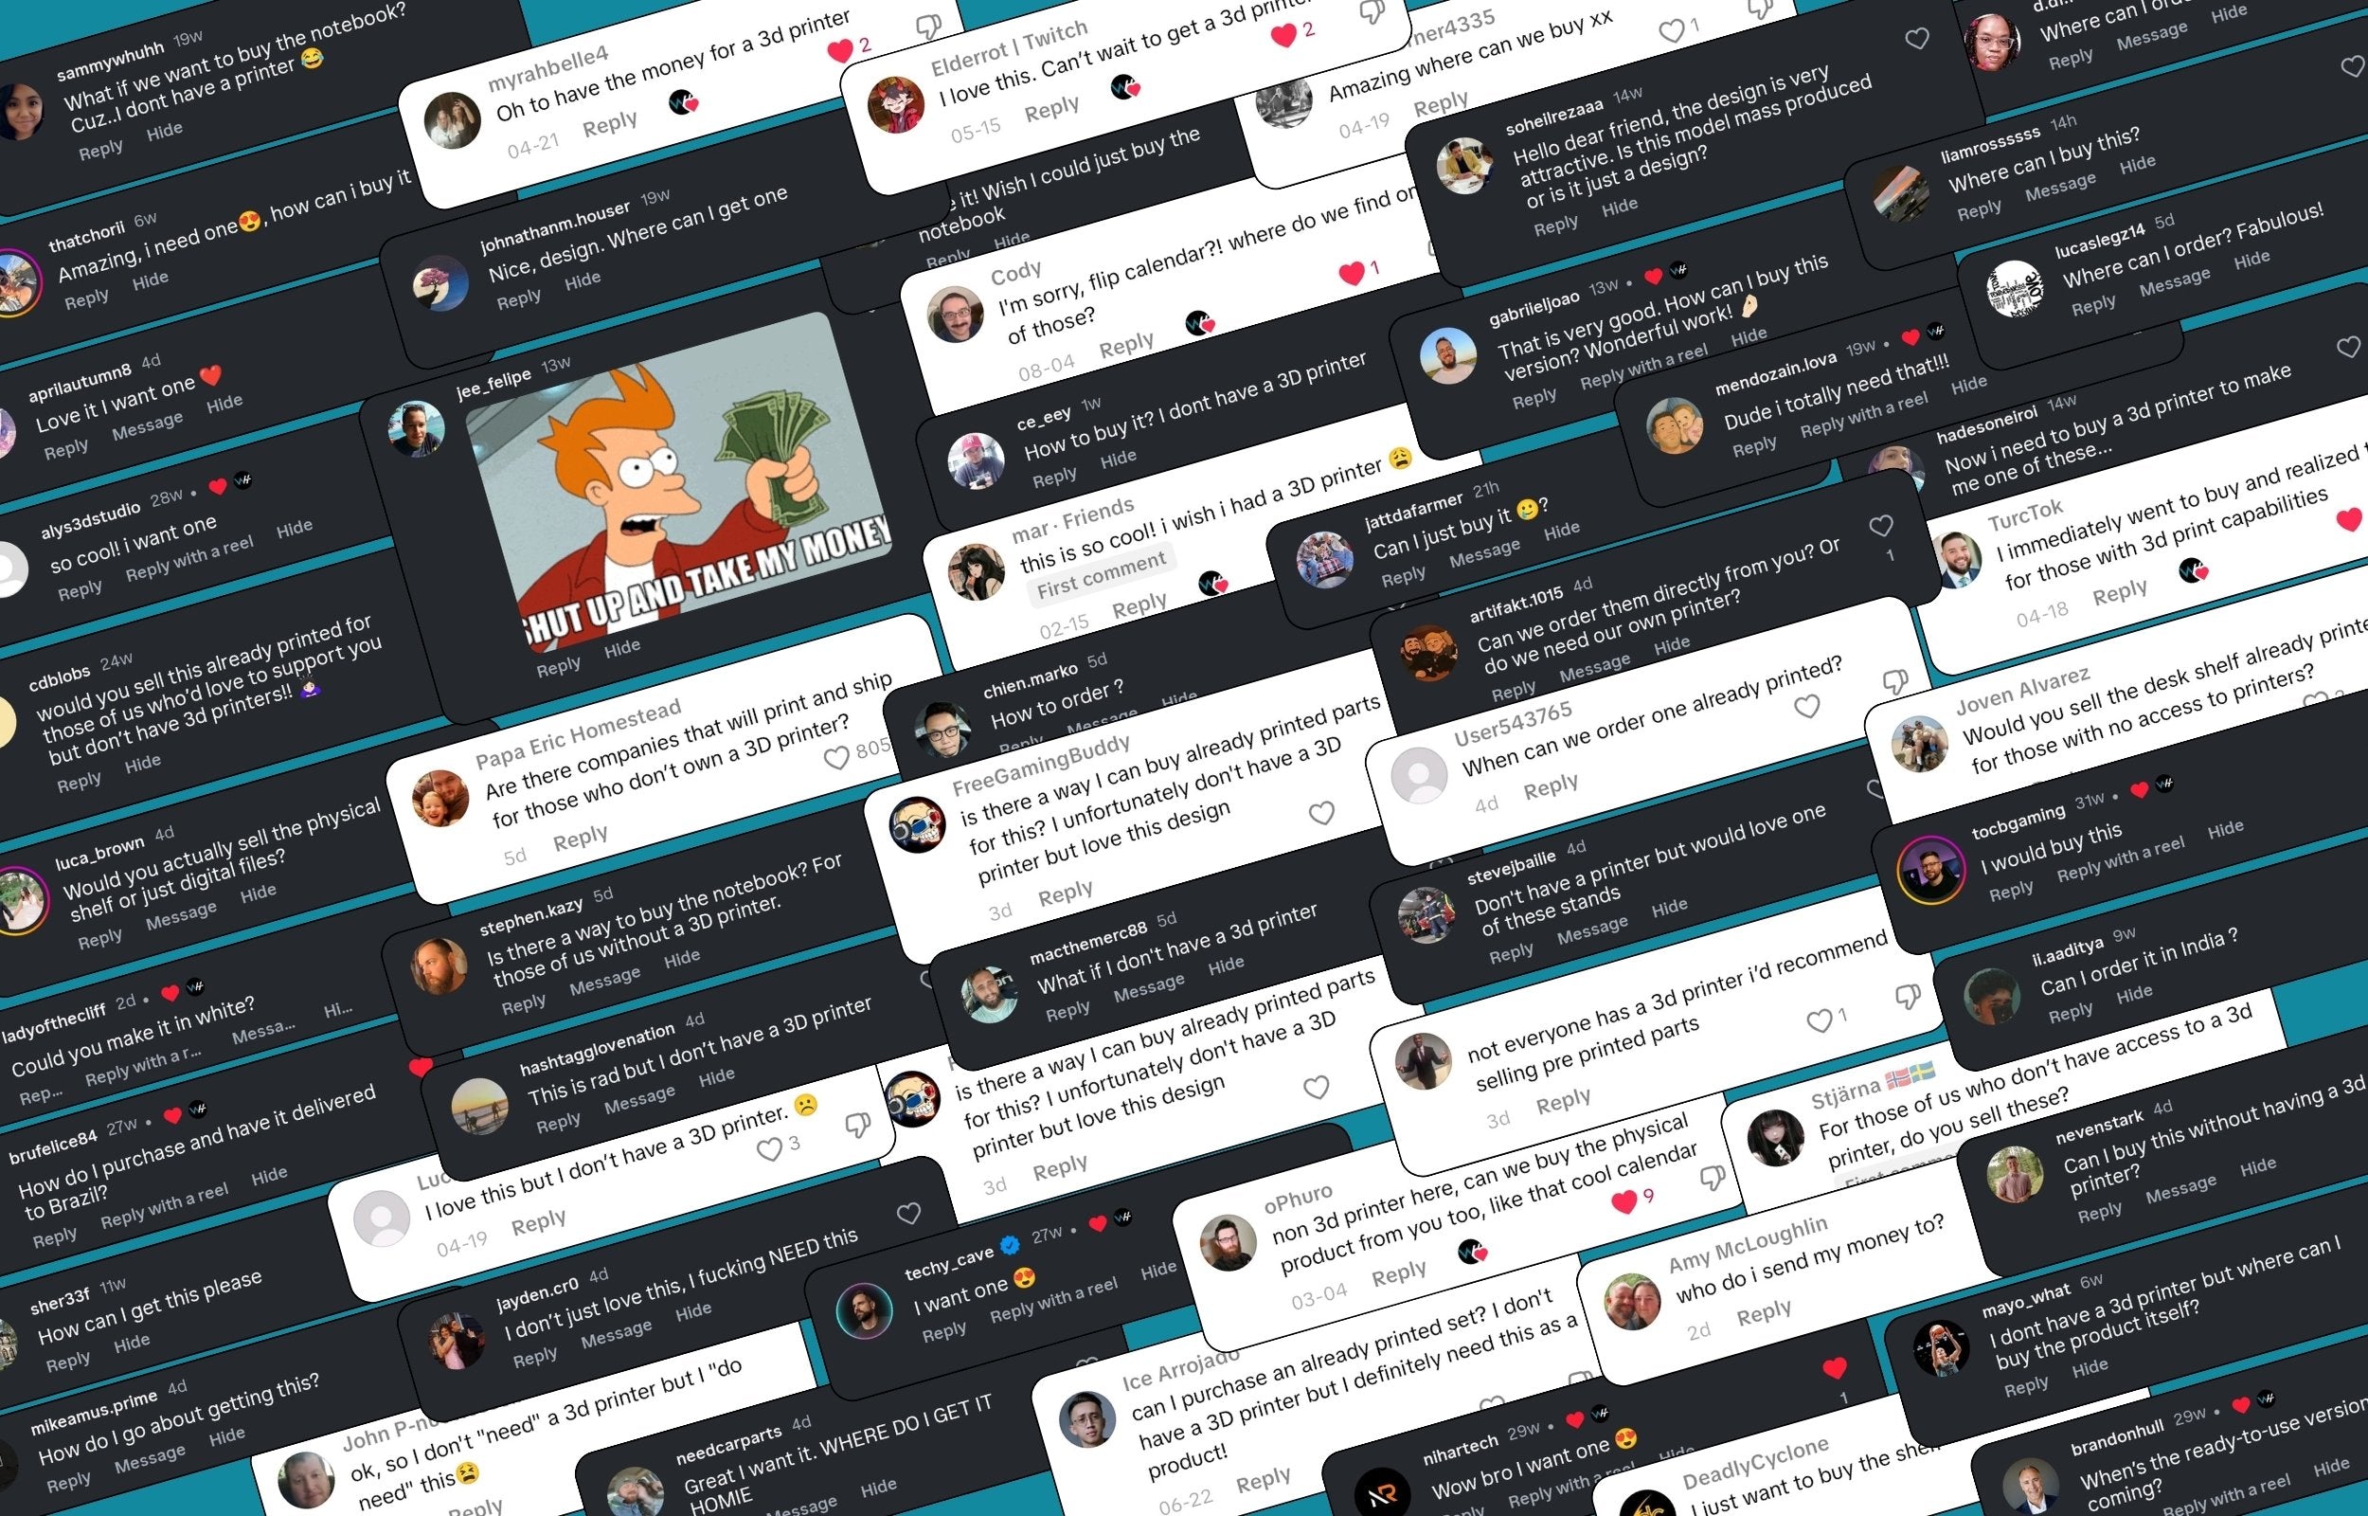Open the Joven Alvarez username link
Screen dimensions: 2368x1516
point(2021,689)
